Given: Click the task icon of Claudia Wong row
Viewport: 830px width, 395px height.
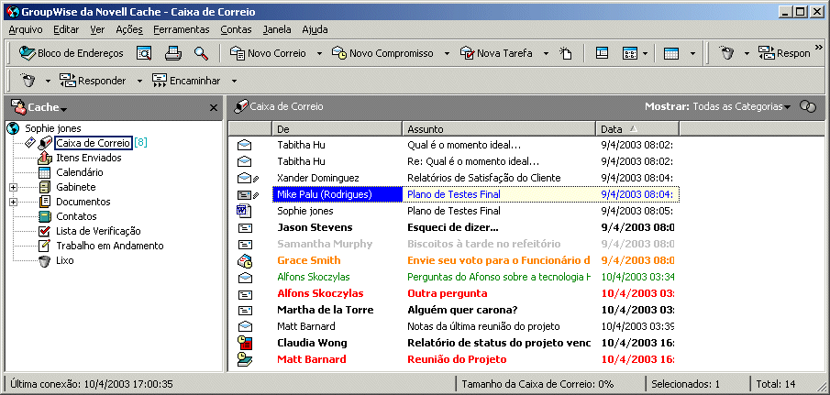Looking at the screenshot, I should tap(245, 343).
